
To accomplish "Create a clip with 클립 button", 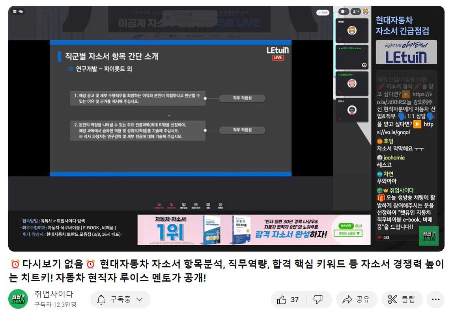I will tap(402, 300).
